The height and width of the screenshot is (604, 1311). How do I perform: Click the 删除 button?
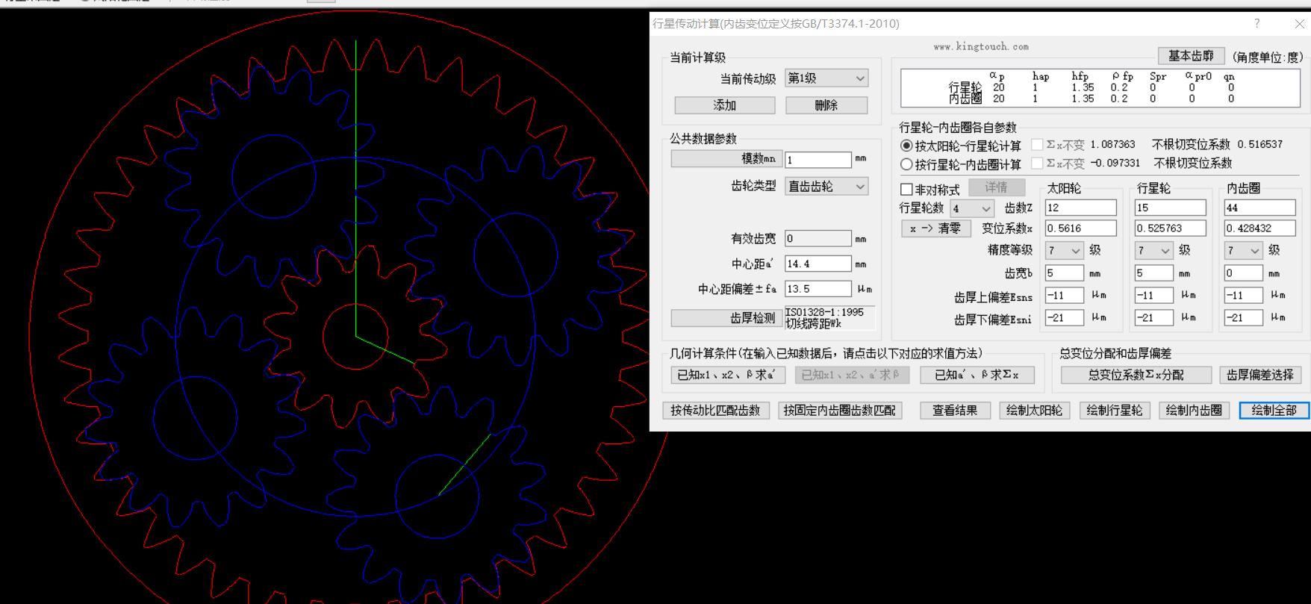[x=826, y=105]
